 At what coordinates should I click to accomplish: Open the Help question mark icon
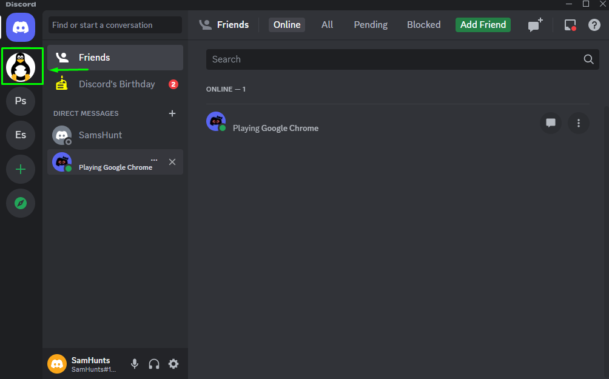point(594,25)
